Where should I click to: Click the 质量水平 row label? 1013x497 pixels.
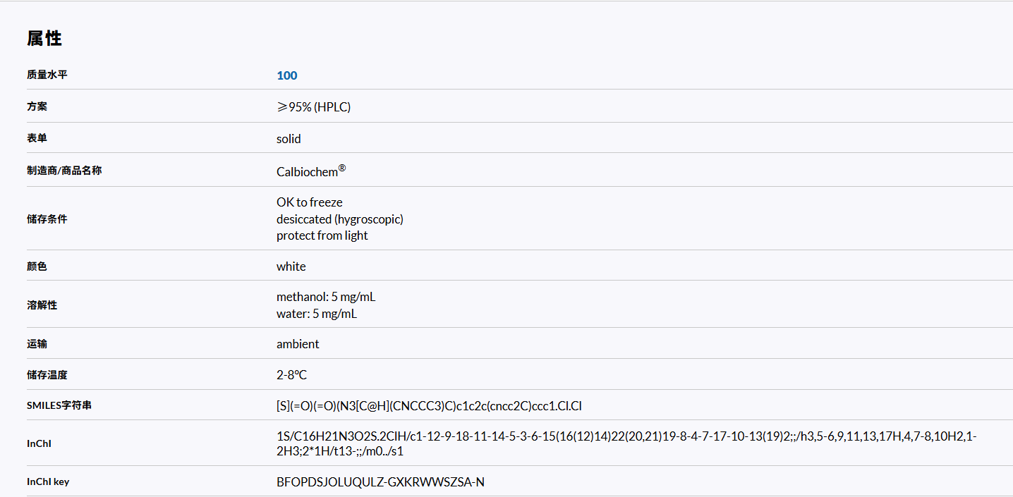point(47,75)
